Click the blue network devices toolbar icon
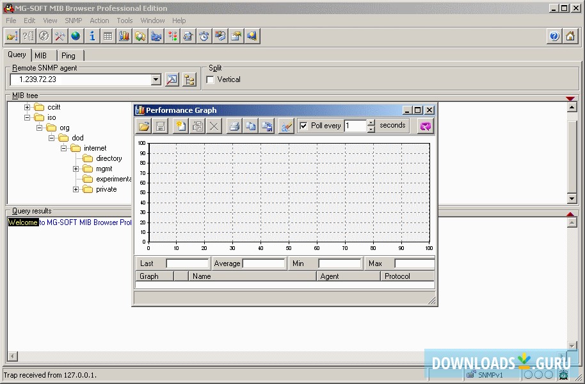 click(x=156, y=37)
